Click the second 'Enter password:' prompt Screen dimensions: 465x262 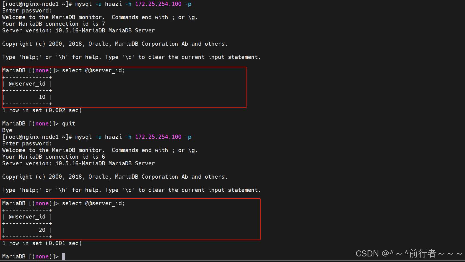pyautogui.click(x=27, y=143)
